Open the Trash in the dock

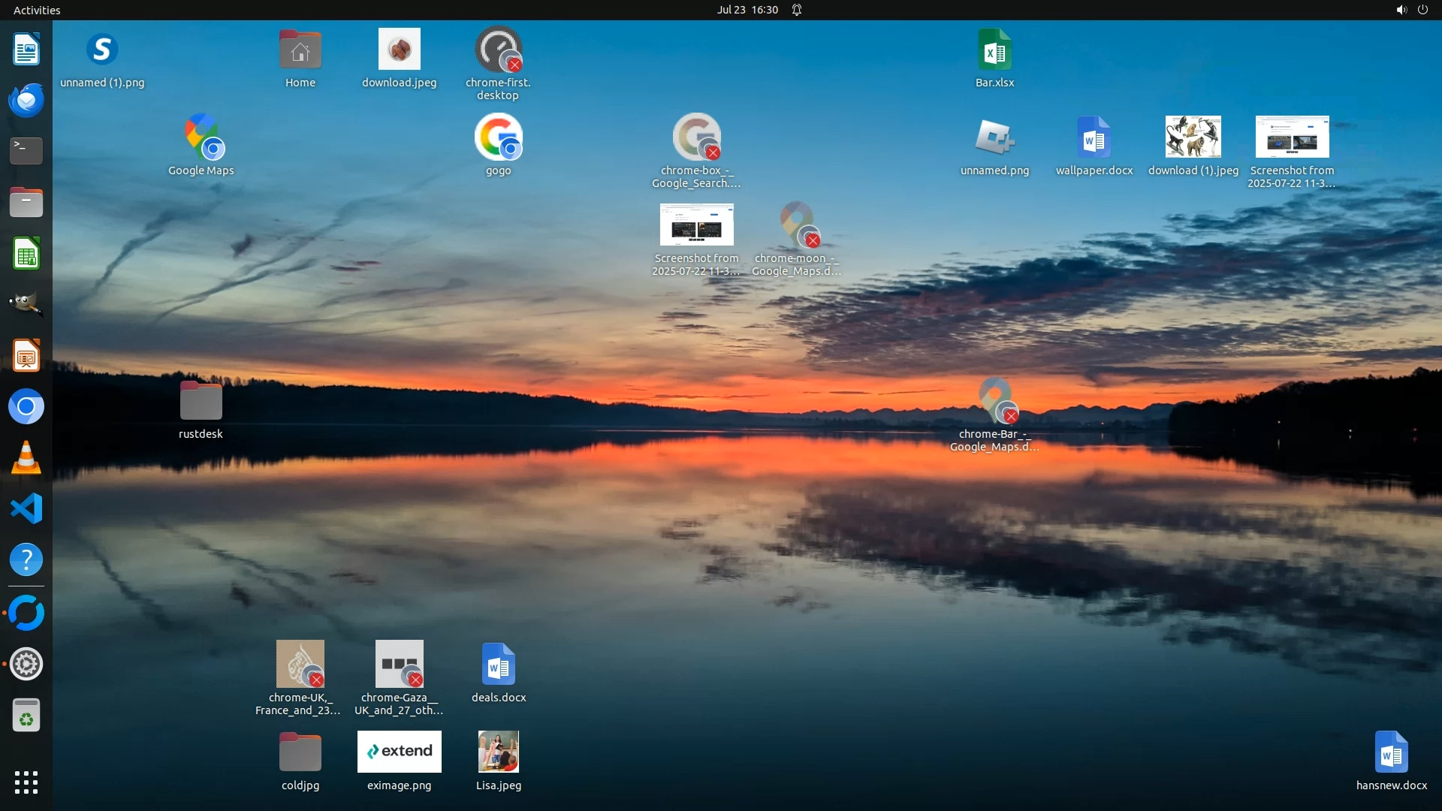click(26, 716)
